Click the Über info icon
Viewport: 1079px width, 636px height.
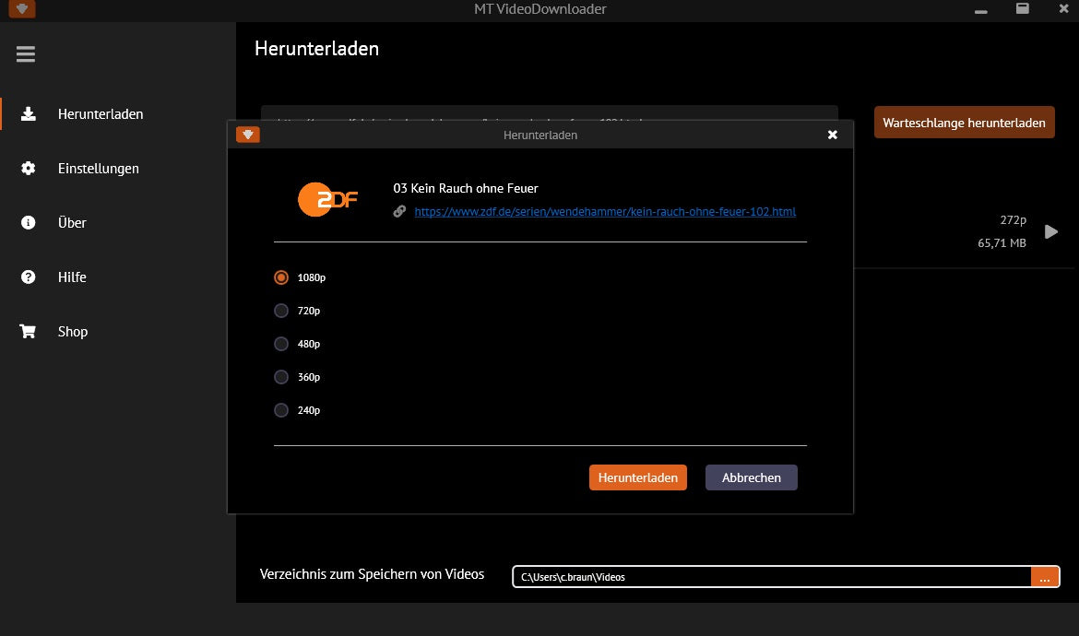pyautogui.click(x=29, y=223)
